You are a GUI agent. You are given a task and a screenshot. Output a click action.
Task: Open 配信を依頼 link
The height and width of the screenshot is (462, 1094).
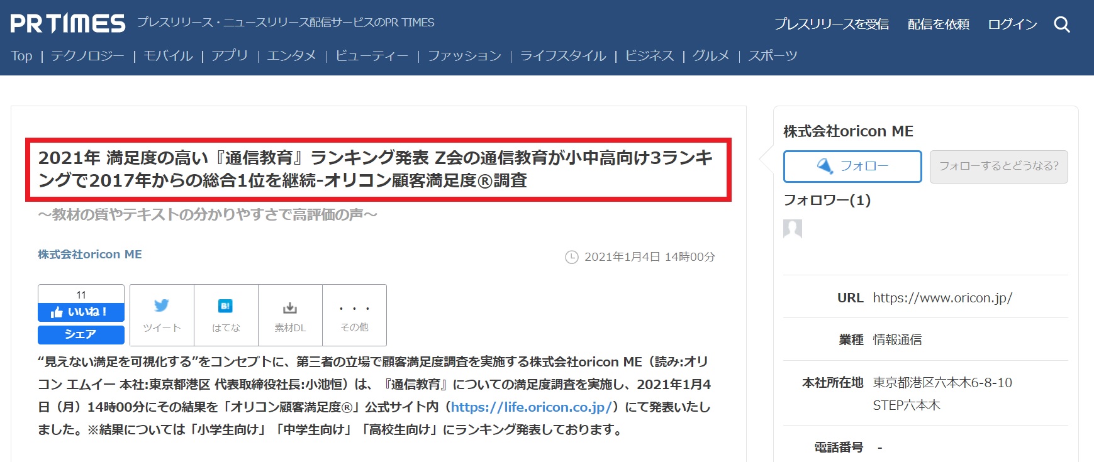(x=938, y=24)
